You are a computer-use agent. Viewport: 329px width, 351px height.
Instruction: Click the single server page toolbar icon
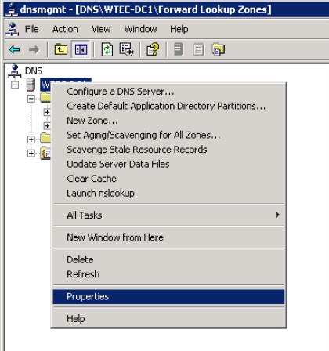point(179,49)
